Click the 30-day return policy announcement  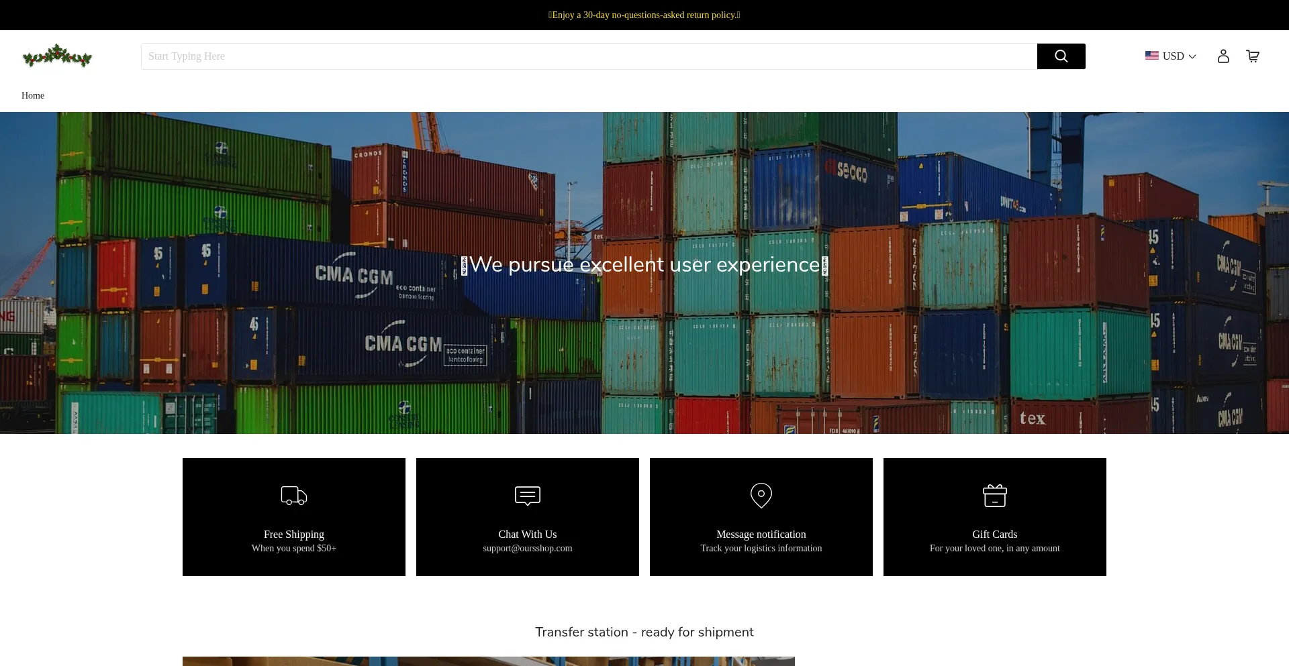point(644,15)
